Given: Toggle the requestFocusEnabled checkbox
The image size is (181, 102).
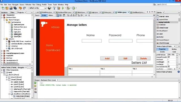Looking at the screenshot, I should pyautogui.click(x=169, y=57).
